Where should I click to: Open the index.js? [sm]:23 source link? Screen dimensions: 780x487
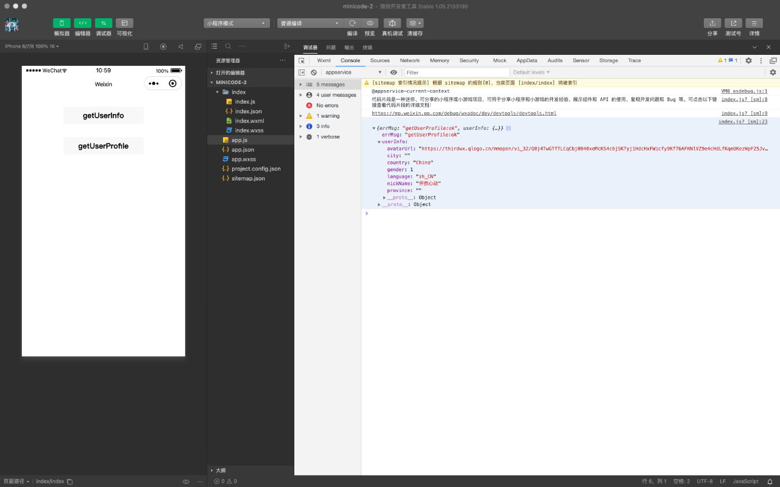tap(743, 122)
